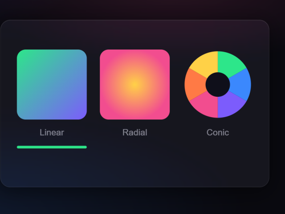285x214 pixels.
Task: Click the dark background above the gradient card
Action: [x=142, y=9]
